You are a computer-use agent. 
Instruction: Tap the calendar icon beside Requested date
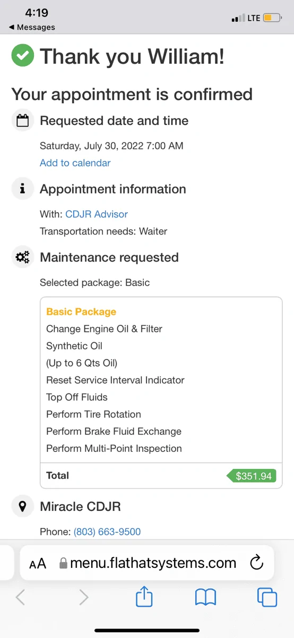pos(22,121)
